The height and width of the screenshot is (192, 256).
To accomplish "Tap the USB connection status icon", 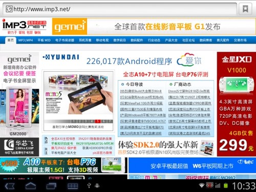I will (x=89, y=185).
